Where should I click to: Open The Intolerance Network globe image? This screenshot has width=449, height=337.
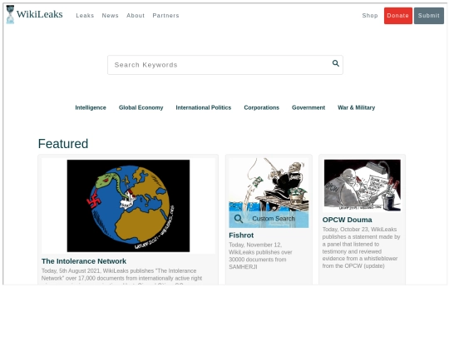[x=128, y=206]
